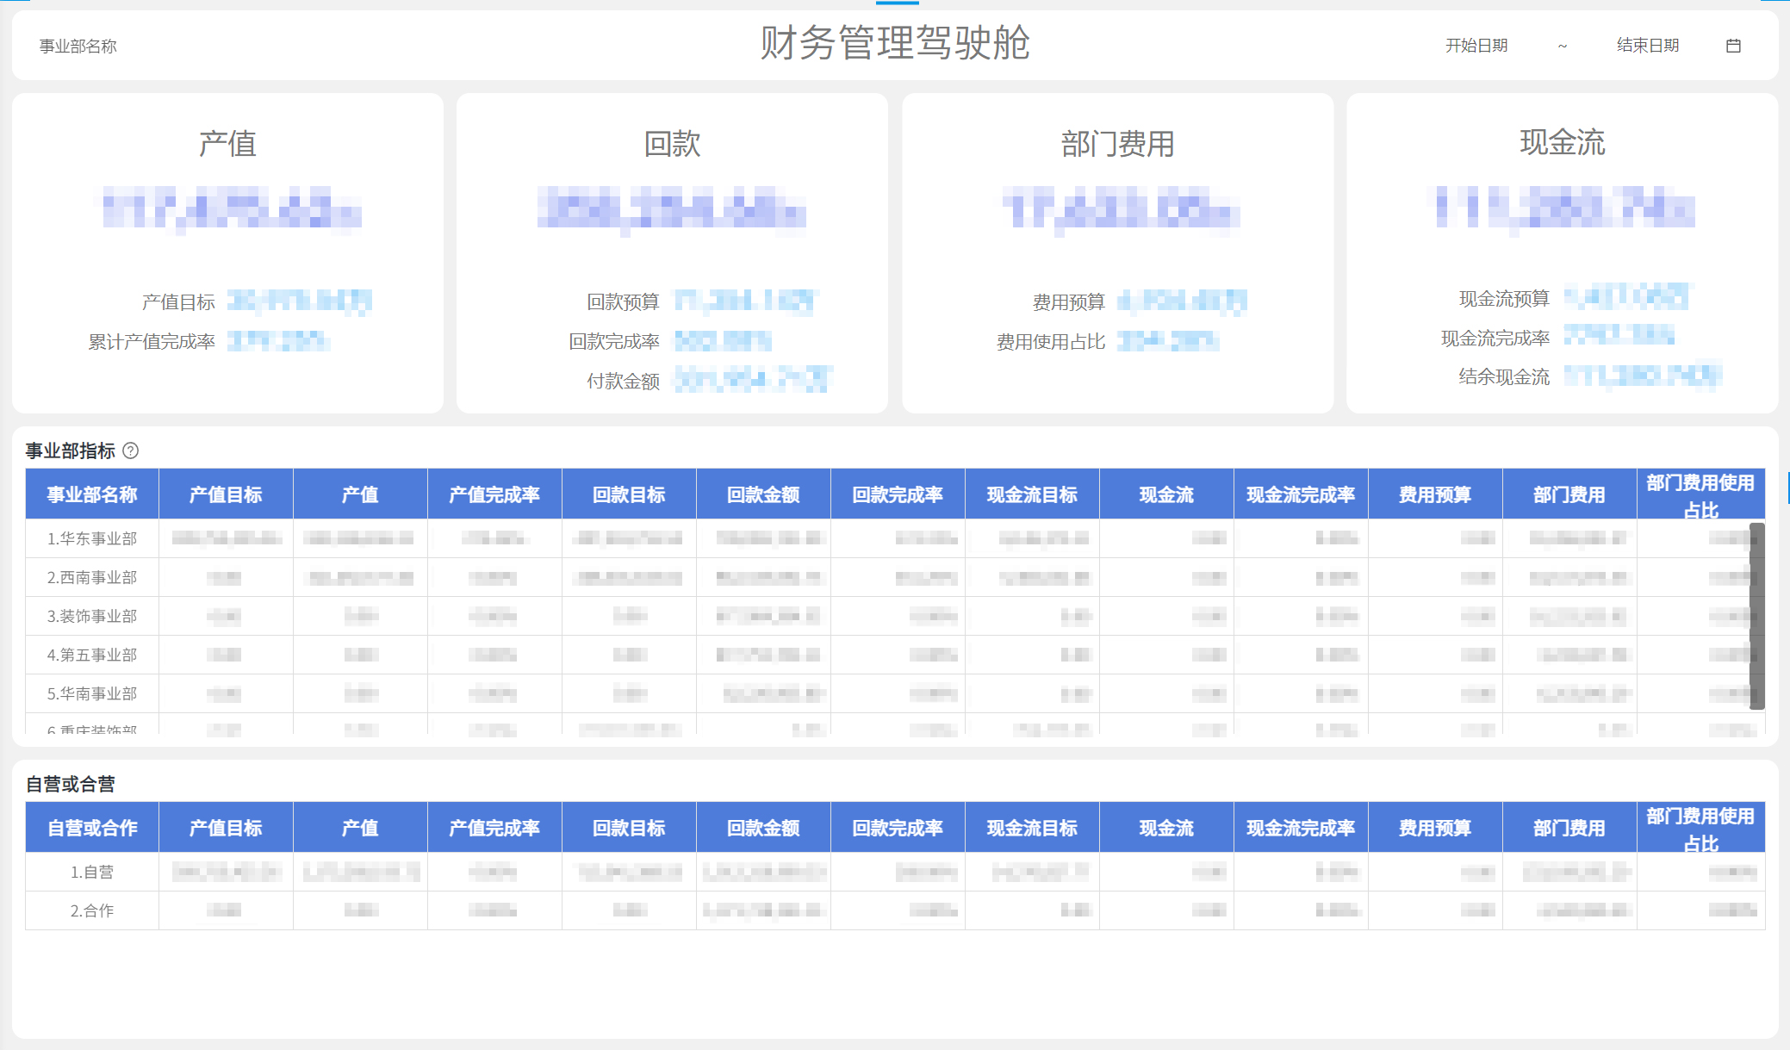Click the 回款金额 column header

click(762, 494)
